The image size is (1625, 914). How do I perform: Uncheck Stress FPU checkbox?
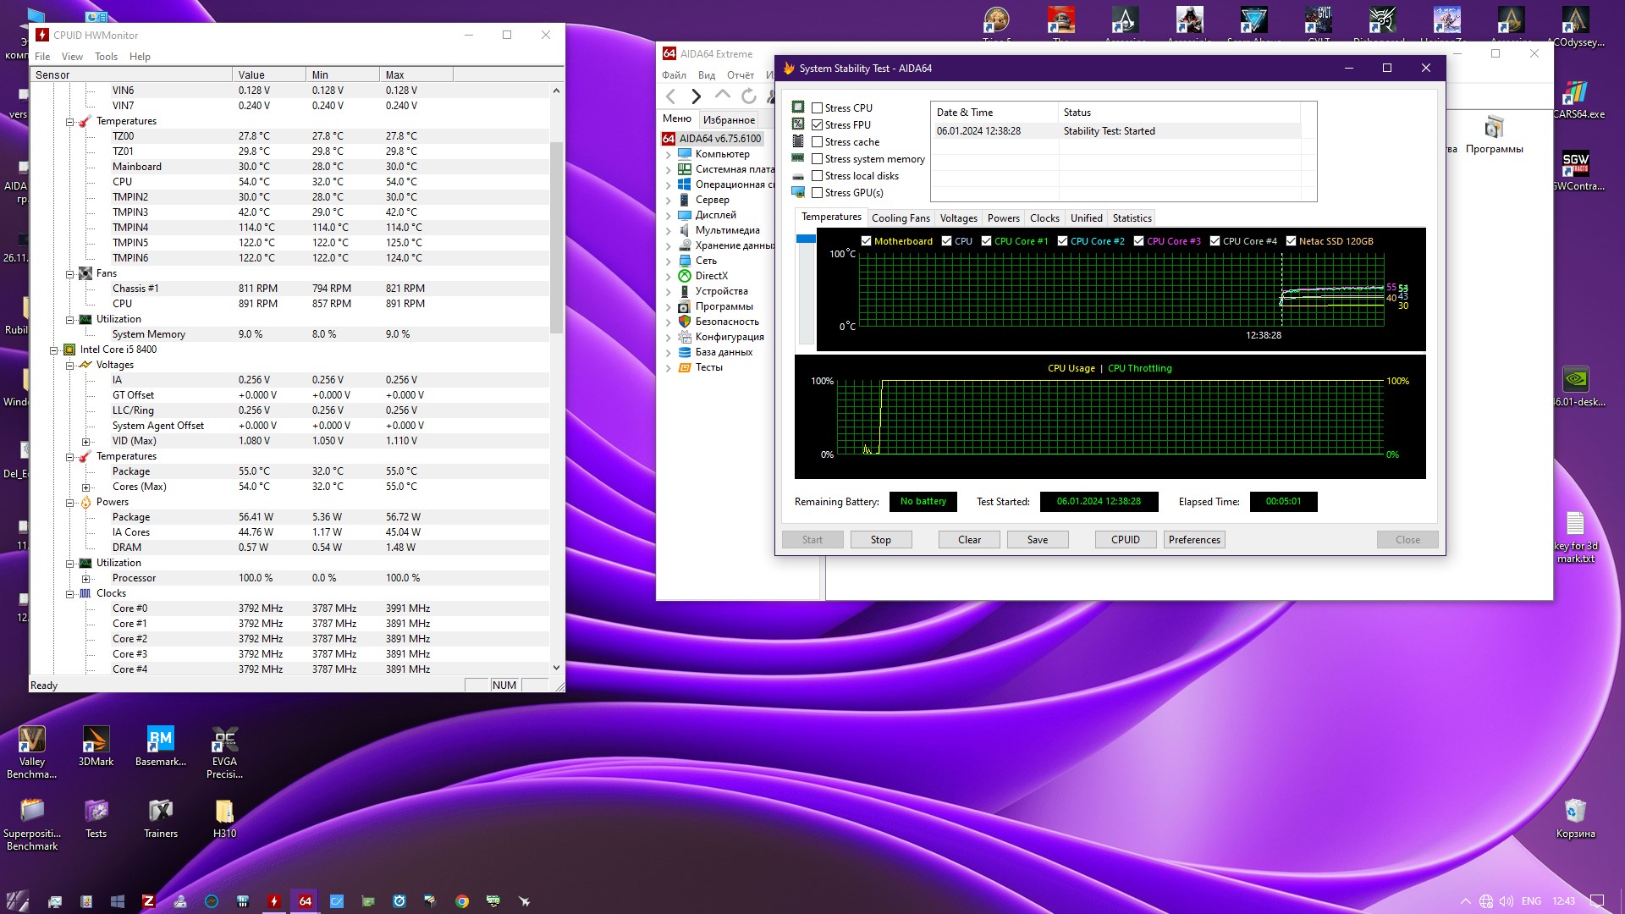pos(818,125)
